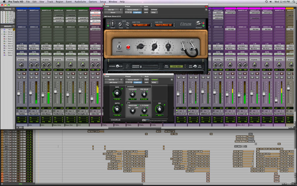Flip the Eleven amp ON/BYPASS toggle switch

[119, 46]
